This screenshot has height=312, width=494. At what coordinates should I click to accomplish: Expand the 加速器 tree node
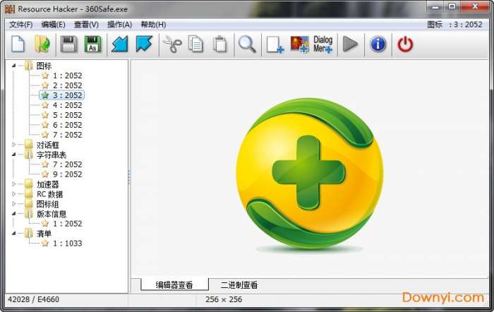click(x=14, y=184)
